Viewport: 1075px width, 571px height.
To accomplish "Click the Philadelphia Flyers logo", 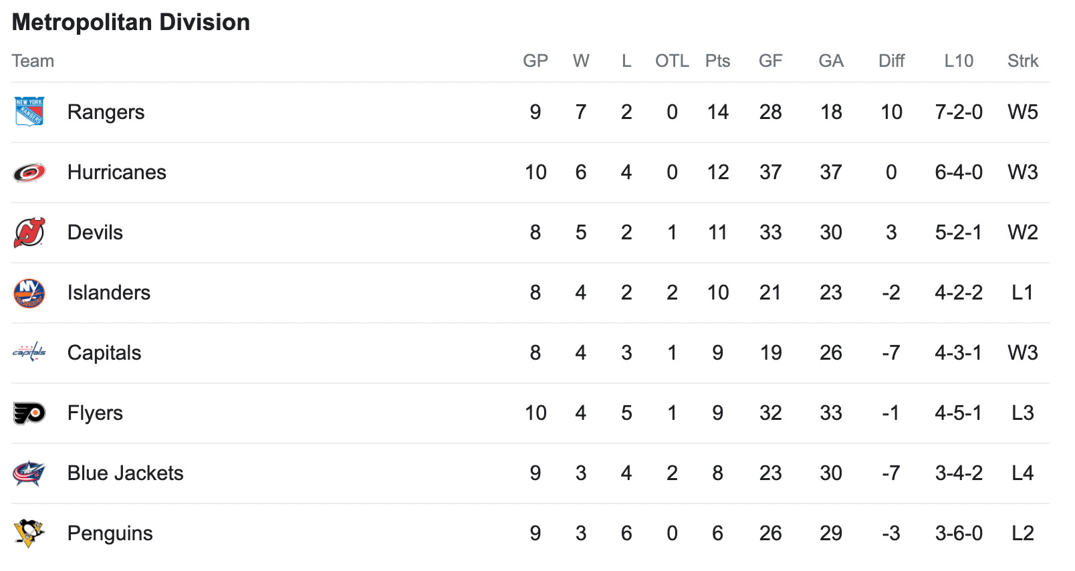I will 29,413.
